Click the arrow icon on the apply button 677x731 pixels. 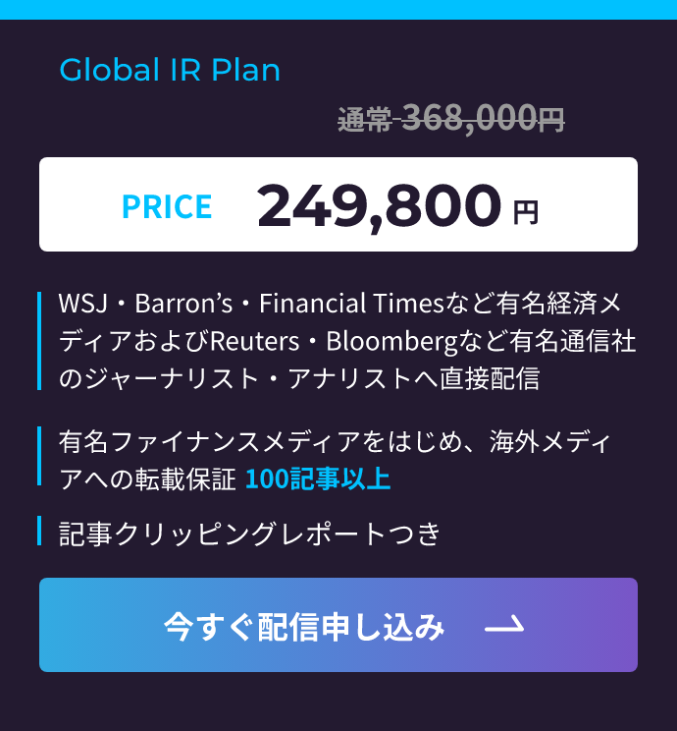pos(503,626)
